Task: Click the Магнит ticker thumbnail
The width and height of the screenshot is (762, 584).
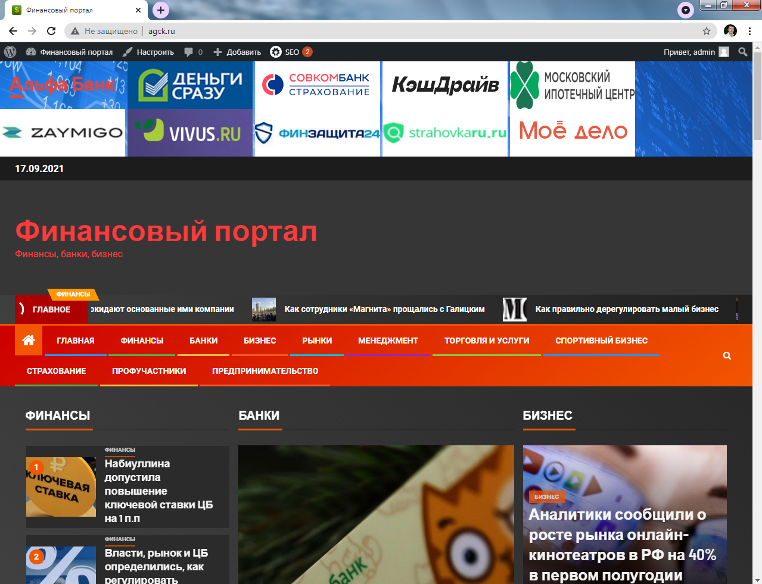Action: (x=264, y=310)
